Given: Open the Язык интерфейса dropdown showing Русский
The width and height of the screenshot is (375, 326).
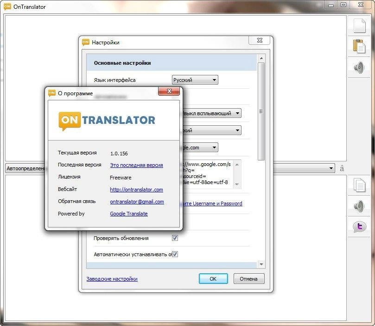Looking at the screenshot, I should coord(195,80).
